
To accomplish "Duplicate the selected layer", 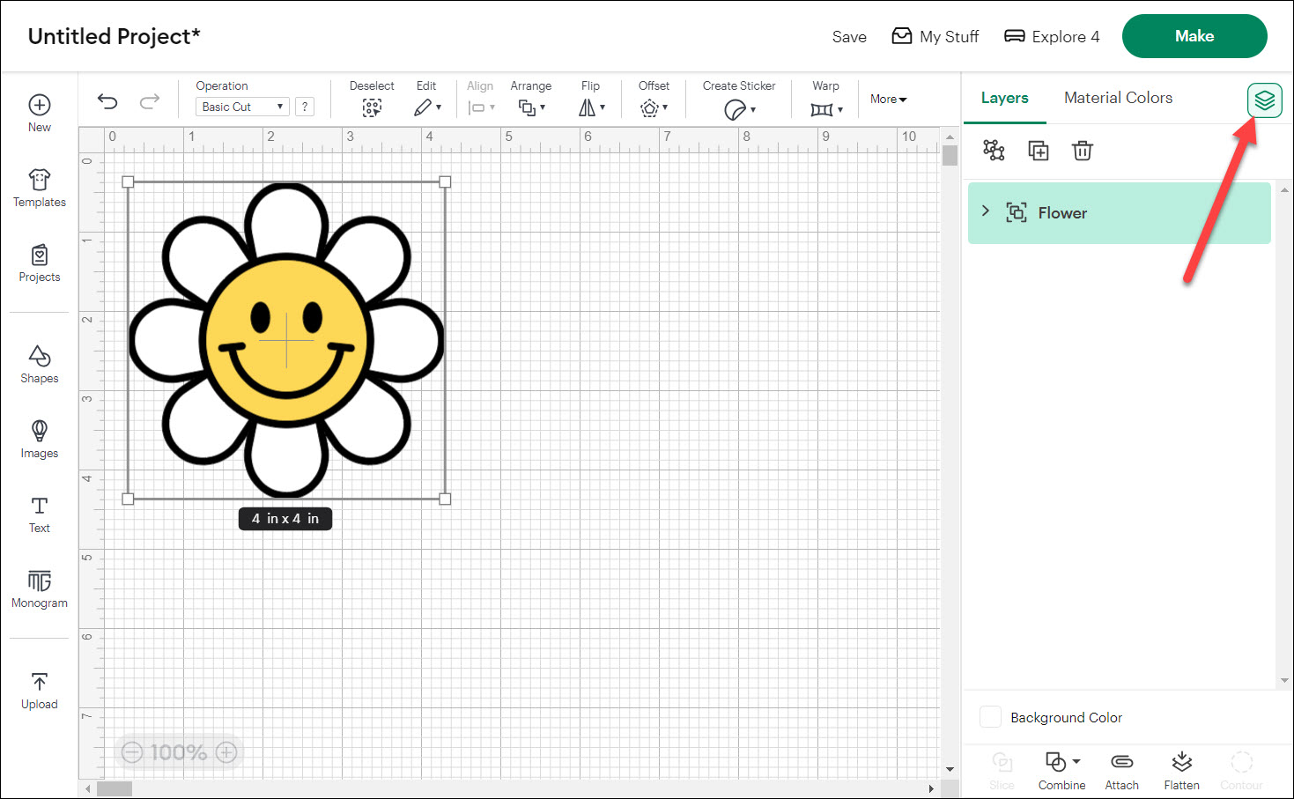I will 1039,151.
